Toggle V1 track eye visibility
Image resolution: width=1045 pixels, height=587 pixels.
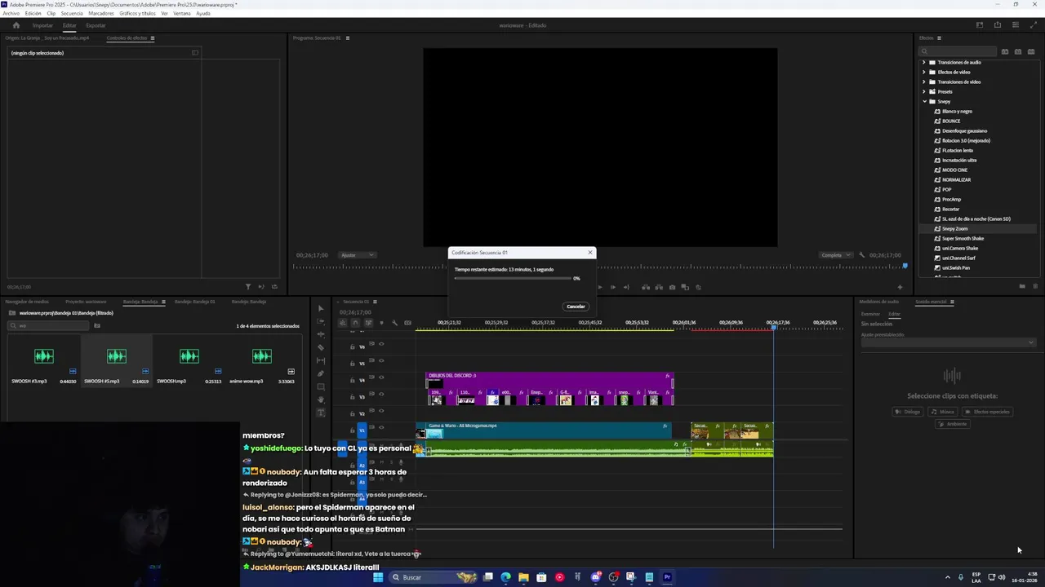(381, 427)
